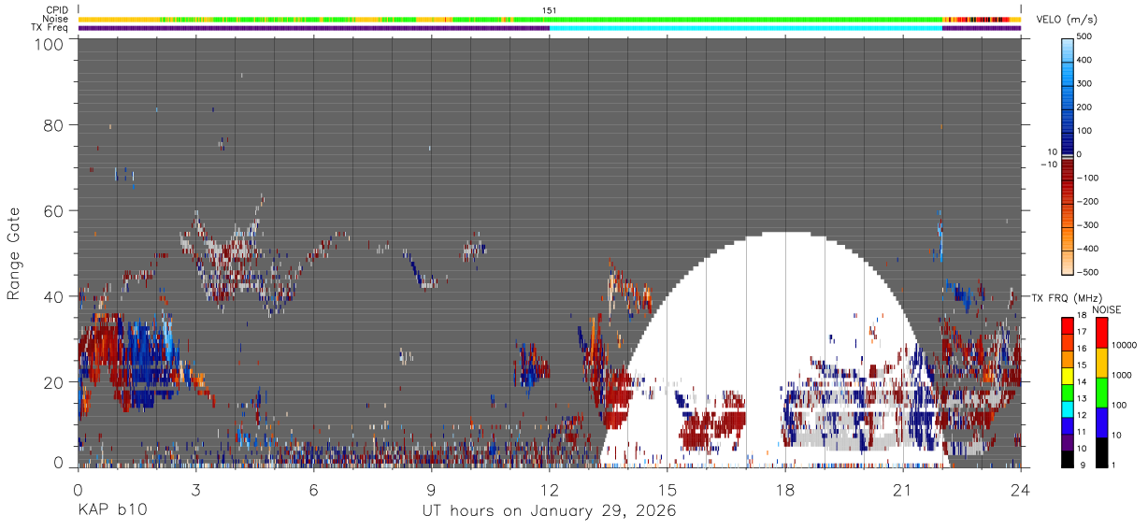
Task: Click the CPID value 151
Action: point(549,10)
